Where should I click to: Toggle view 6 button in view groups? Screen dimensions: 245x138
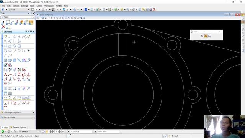(59, 131)
